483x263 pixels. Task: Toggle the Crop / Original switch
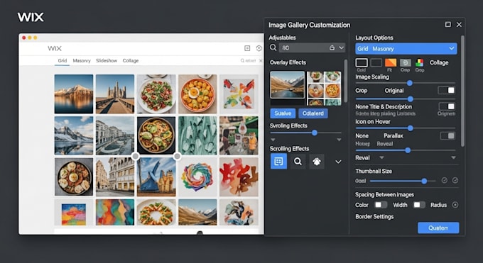[x=447, y=90]
